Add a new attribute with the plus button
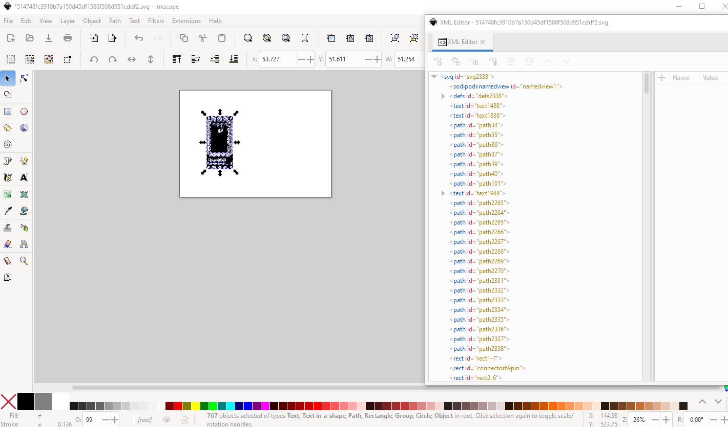This screenshot has height=427, width=728. [662, 78]
